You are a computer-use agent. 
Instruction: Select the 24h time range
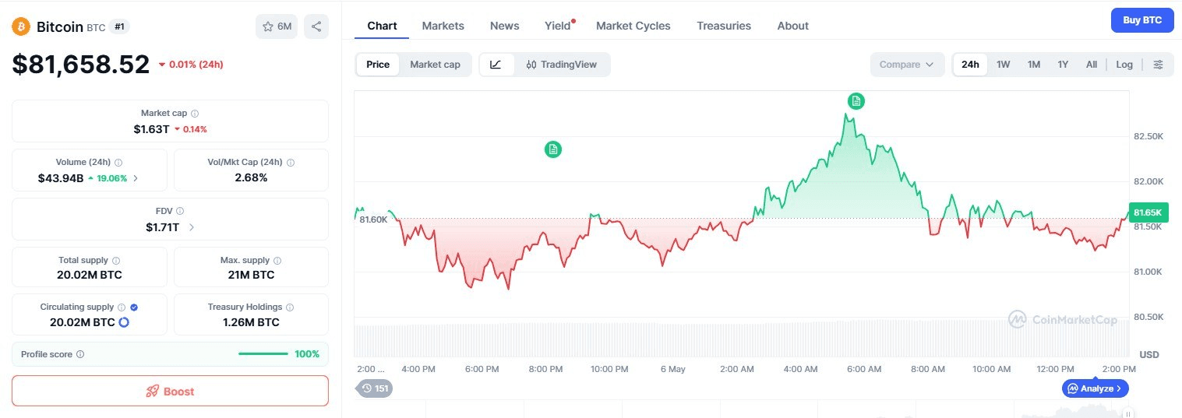click(970, 65)
